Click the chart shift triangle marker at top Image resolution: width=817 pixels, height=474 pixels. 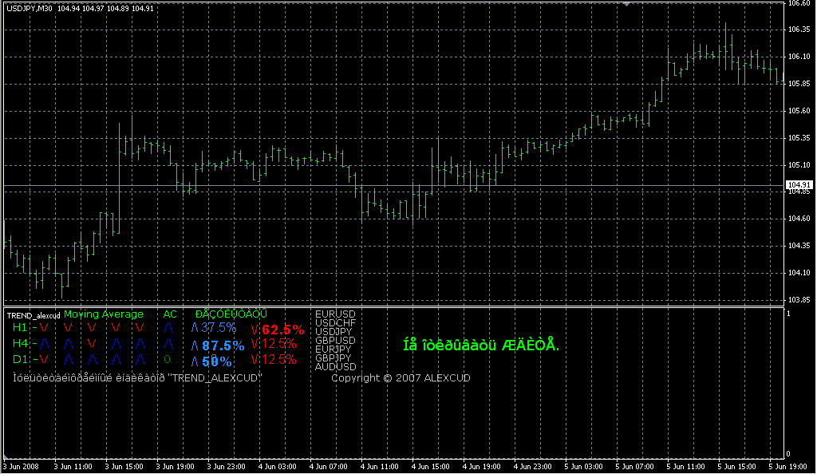[x=627, y=4]
